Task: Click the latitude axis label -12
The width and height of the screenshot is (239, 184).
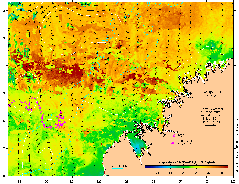Action: point(3,11)
